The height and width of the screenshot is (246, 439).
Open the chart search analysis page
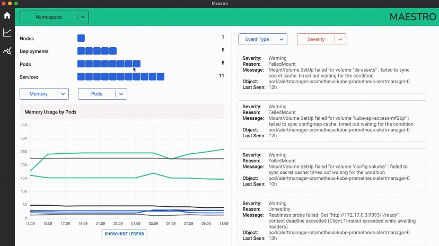(7, 51)
